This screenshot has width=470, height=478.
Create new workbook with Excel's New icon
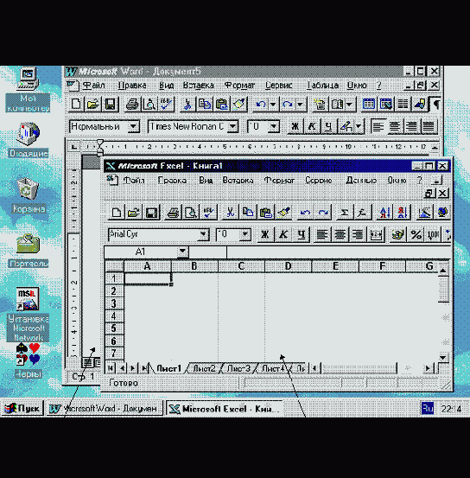pos(116,212)
